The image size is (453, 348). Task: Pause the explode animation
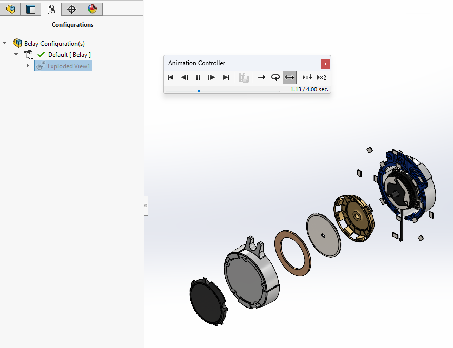pos(198,77)
